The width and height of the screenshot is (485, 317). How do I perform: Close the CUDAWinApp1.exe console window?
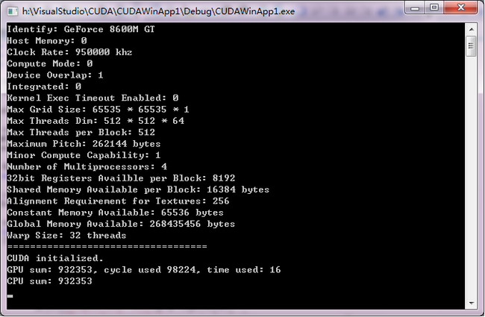point(460,7)
